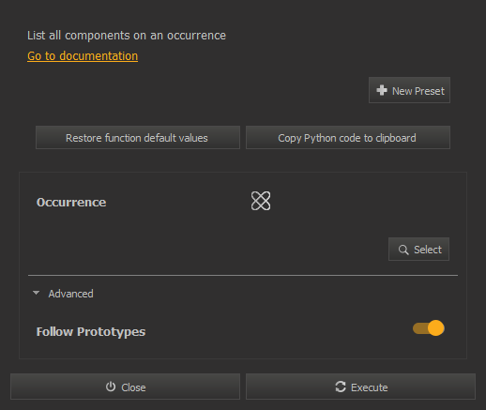Click the Follow Prototypes label
This screenshot has width=486, height=410.
pos(91,332)
